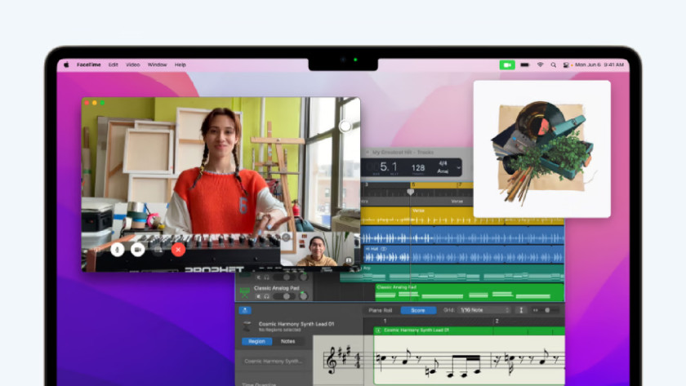Select the teal Arp region

pyautogui.click(x=452, y=274)
